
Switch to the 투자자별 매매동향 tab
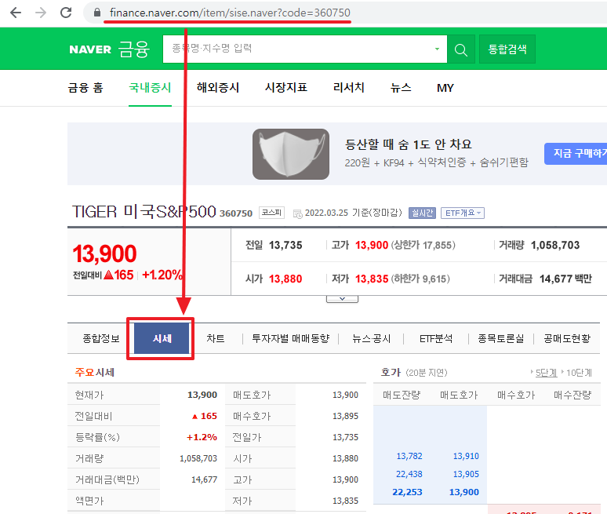[291, 338]
